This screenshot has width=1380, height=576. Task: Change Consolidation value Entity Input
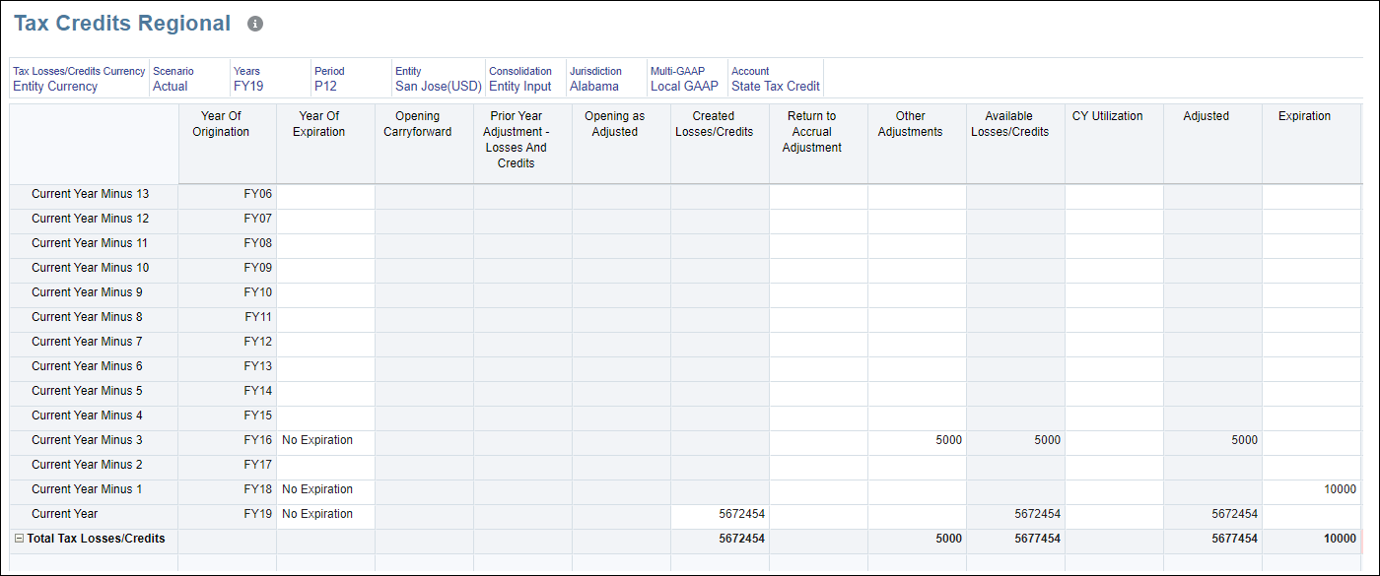tap(520, 86)
